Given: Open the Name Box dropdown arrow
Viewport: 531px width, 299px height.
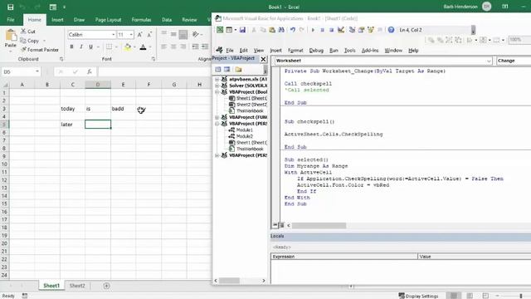Looking at the screenshot, I should click(x=37, y=71).
